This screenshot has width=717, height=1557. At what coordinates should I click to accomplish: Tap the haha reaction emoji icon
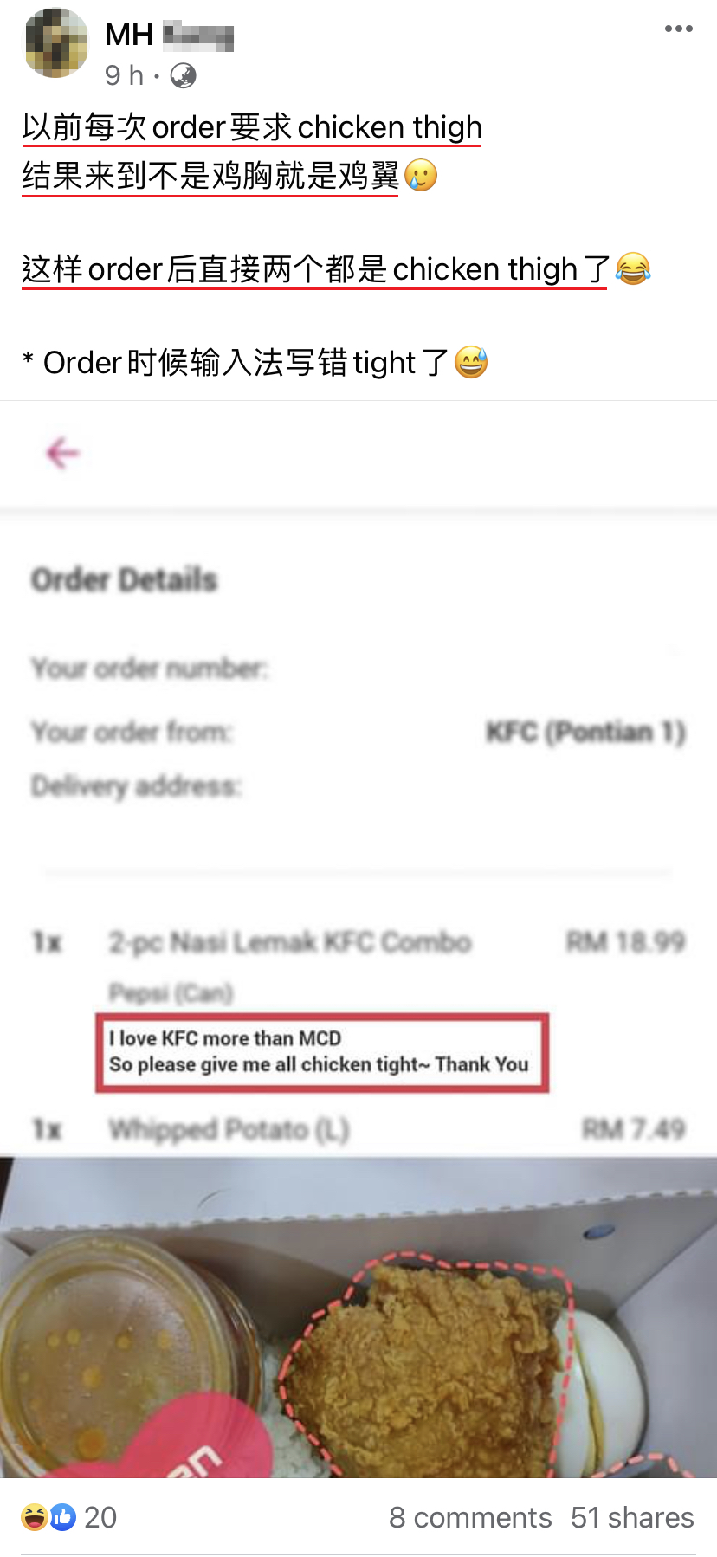point(34,1517)
